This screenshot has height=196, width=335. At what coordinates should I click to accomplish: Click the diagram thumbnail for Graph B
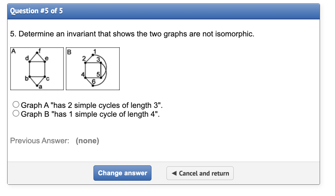coord(92,68)
